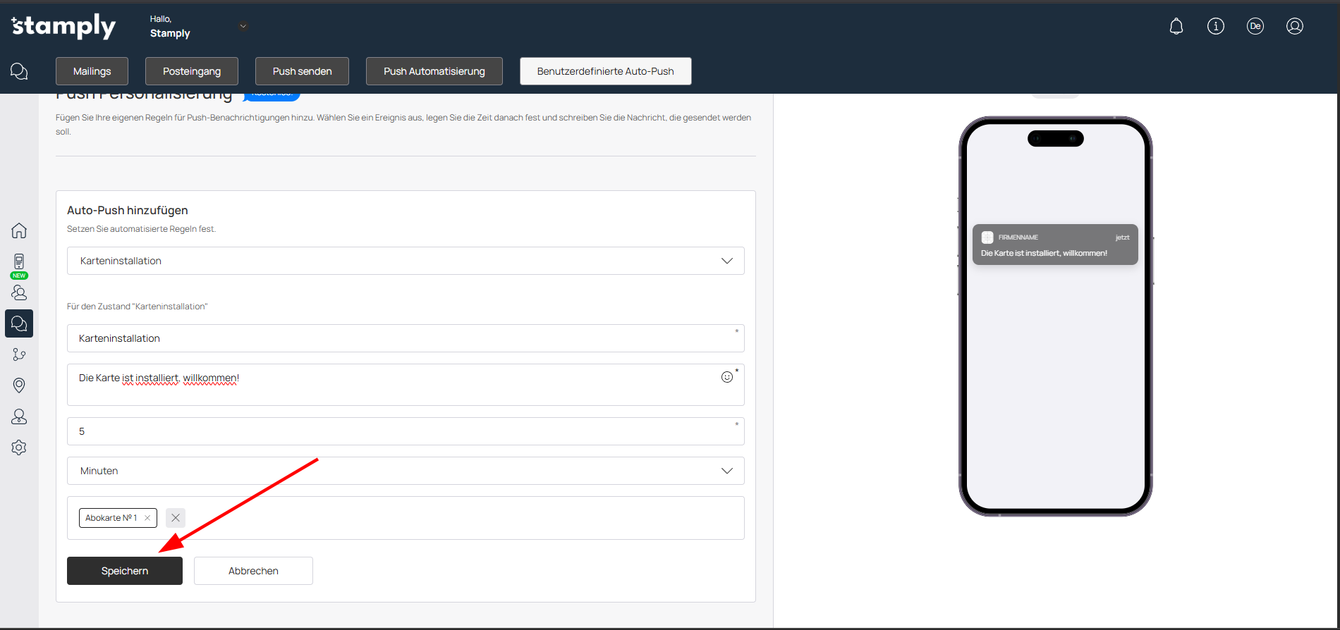1340x630 pixels.
Task: Clear all selected cards with X button
Action: point(176,518)
